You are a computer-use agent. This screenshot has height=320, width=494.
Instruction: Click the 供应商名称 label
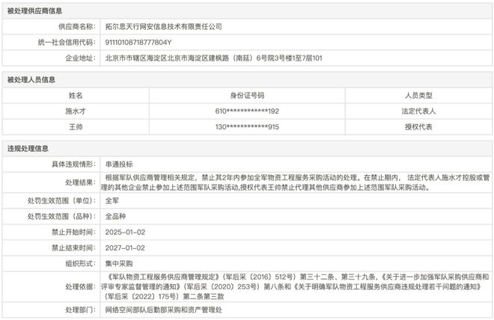77,27
